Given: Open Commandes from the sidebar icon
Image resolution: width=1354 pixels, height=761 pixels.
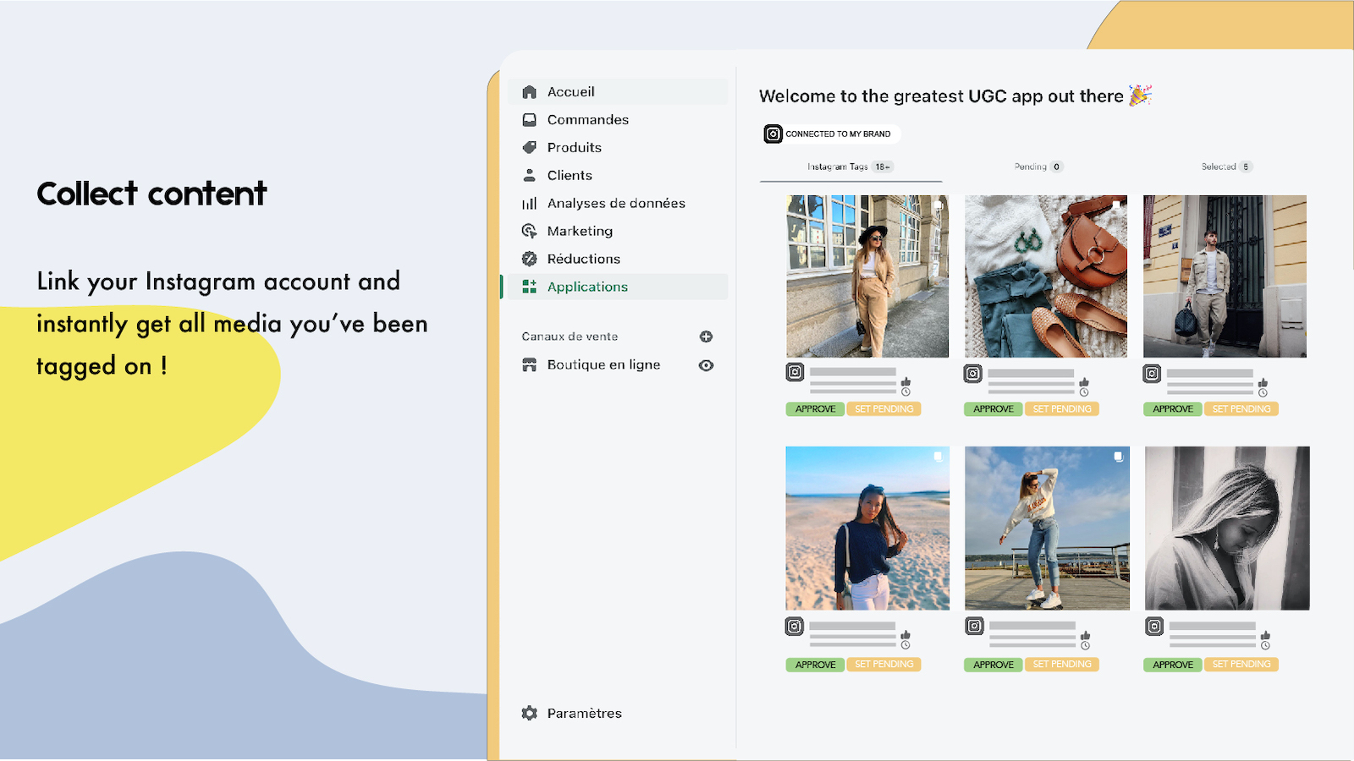Looking at the screenshot, I should point(530,119).
